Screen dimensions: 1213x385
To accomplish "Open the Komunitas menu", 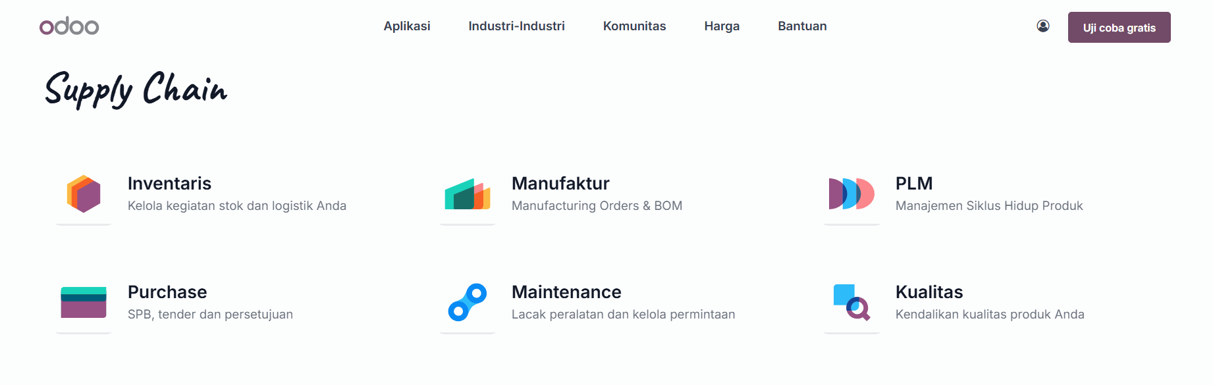I will pos(635,26).
